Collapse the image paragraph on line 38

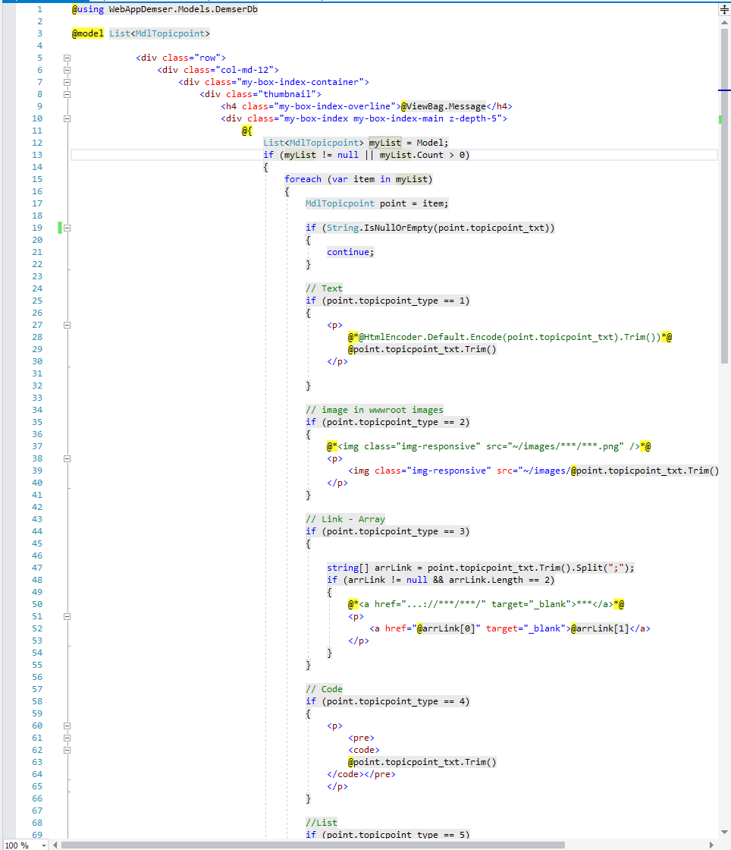(67, 458)
